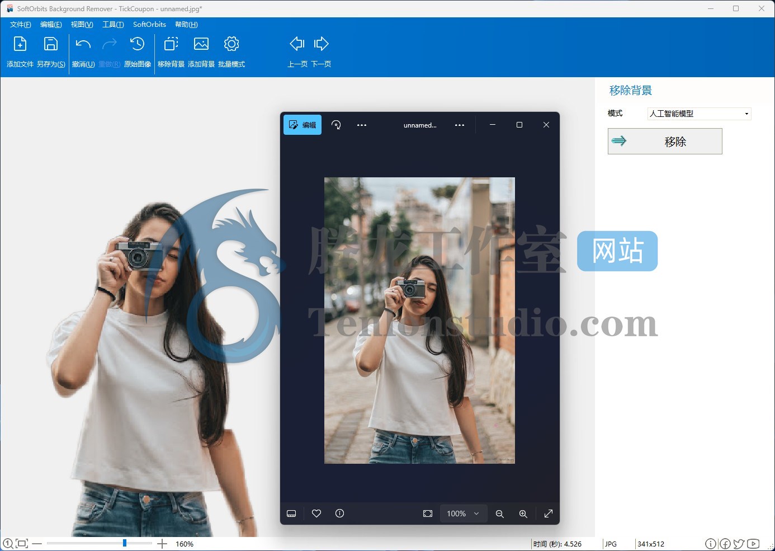Open the 工具(T) menu
This screenshot has width=775, height=551.
coord(113,25)
